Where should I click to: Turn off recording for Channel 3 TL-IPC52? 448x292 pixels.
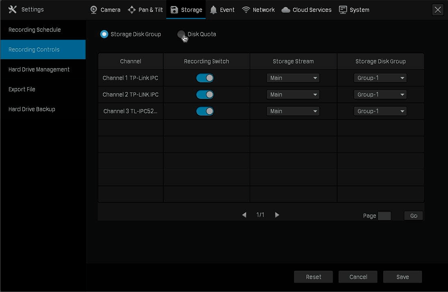tap(205, 111)
